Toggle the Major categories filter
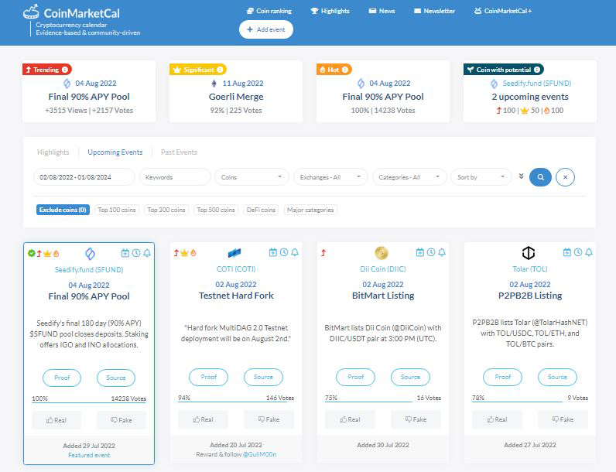 (310, 210)
